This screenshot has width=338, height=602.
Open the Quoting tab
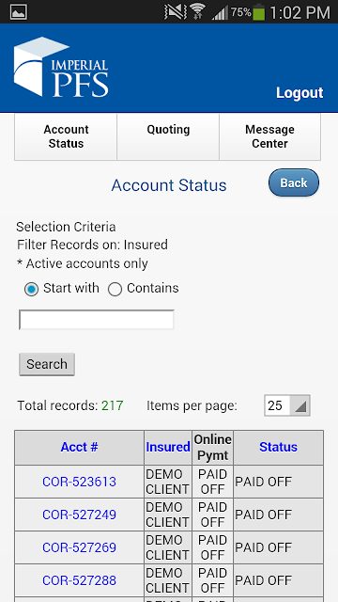click(x=168, y=136)
